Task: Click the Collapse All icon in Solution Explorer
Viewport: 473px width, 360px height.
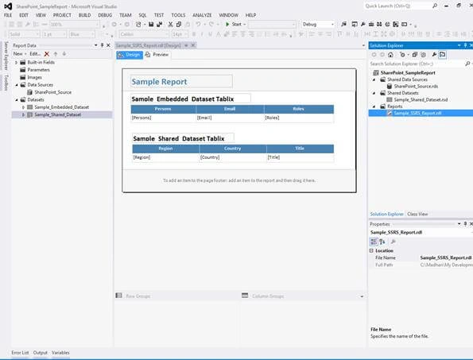Action: click(415, 55)
